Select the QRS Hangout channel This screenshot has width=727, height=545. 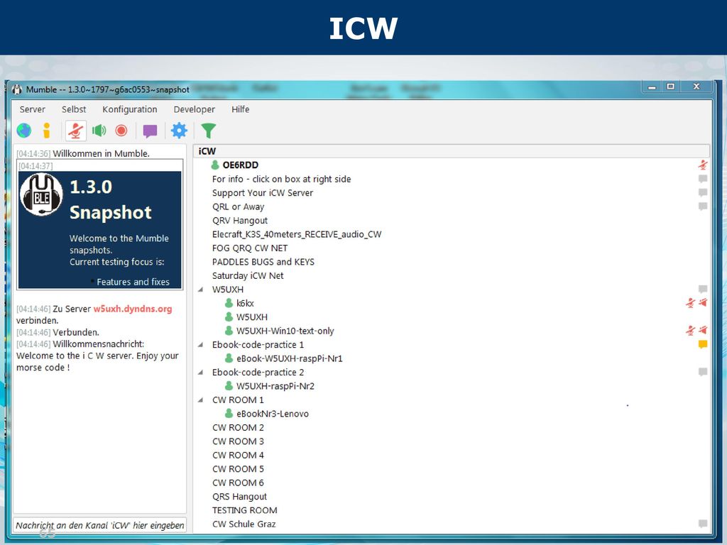(x=239, y=496)
